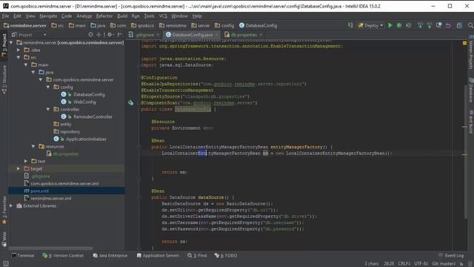Open the Version Control tool window
The image size is (474, 267).
63,255
